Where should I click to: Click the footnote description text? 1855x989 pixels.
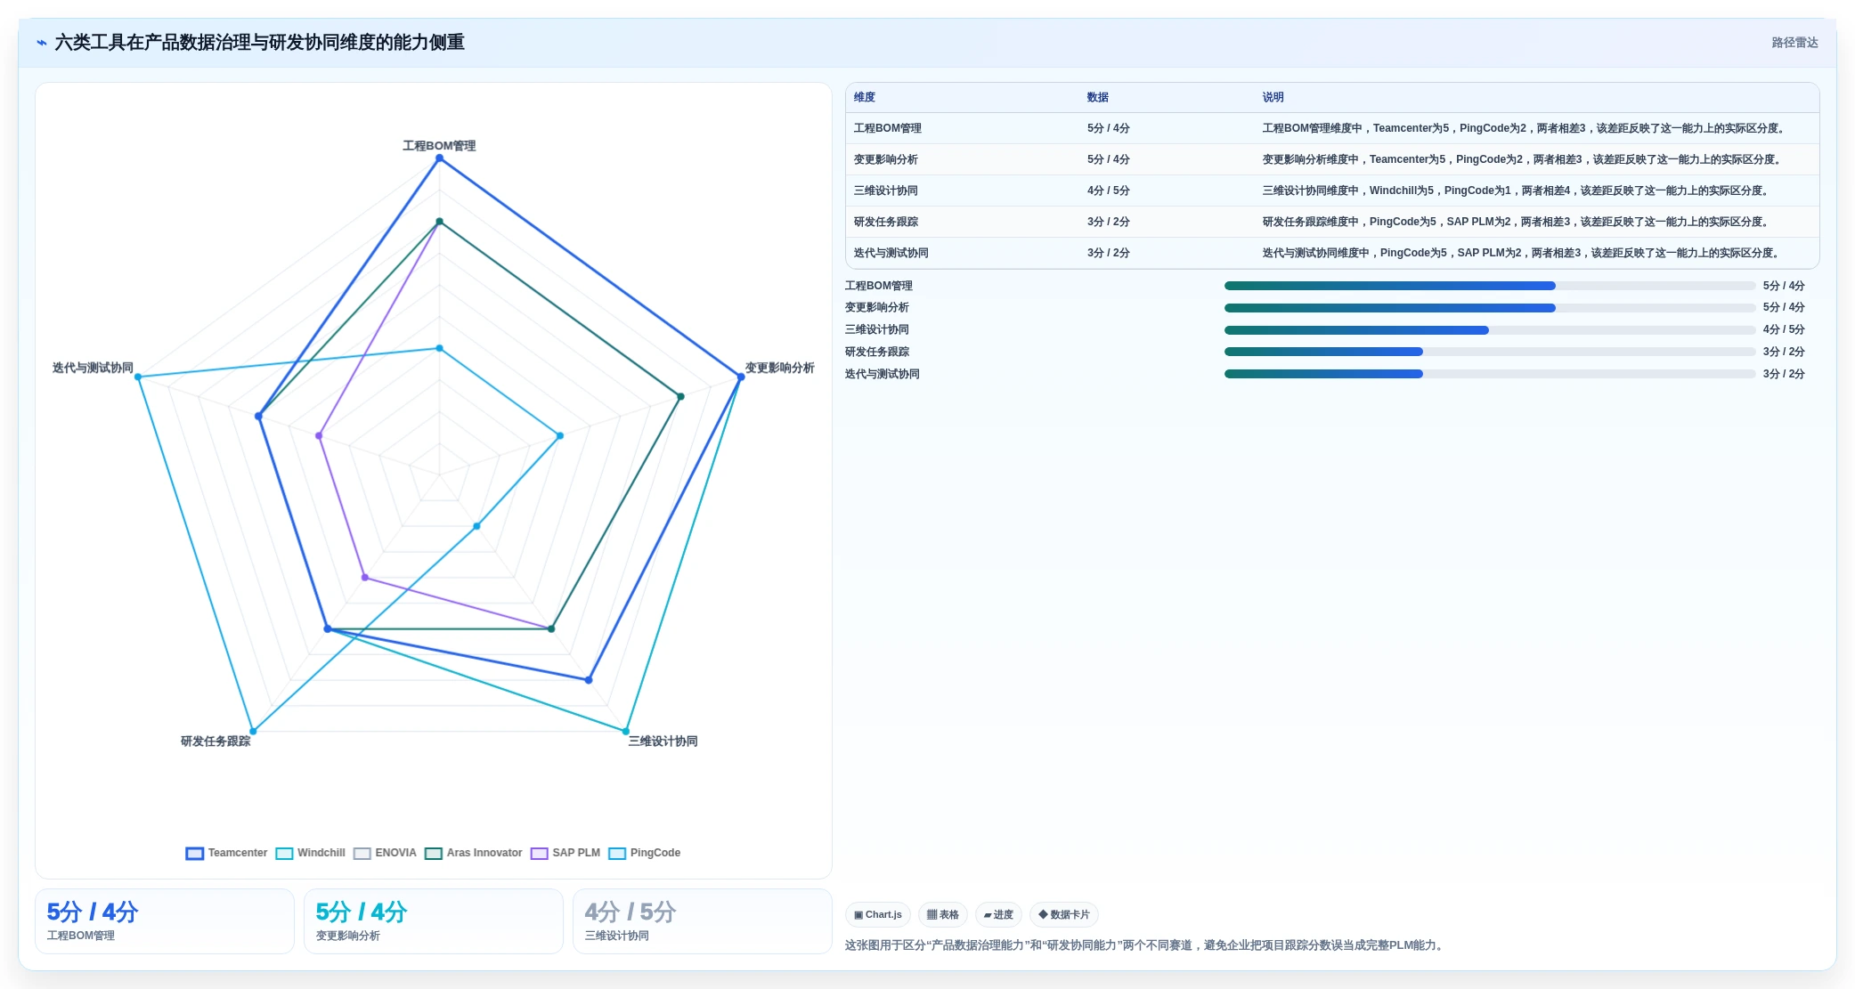pyautogui.click(x=1144, y=945)
